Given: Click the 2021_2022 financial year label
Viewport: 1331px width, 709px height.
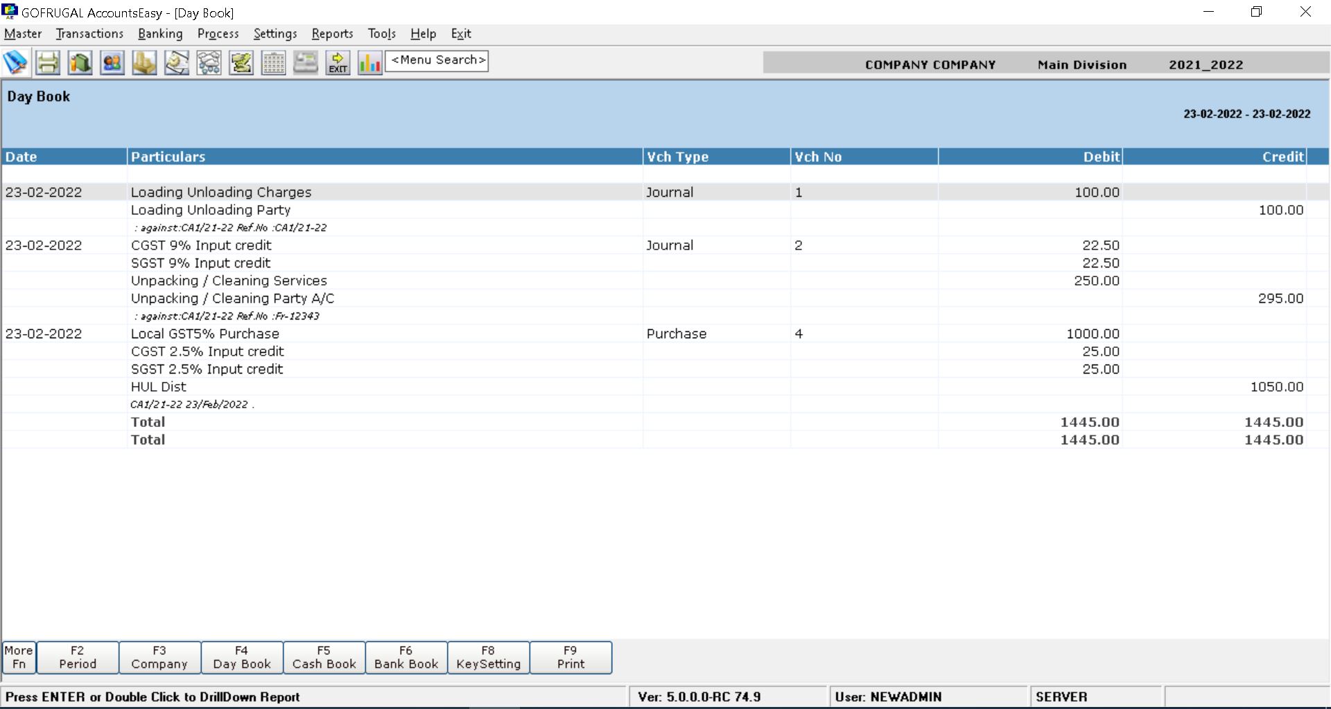Looking at the screenshot, I should pyautogui.click(x=1206, y=65).
